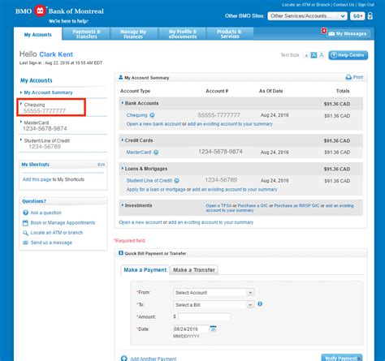Collapse the Bank Accounts section
This screenshot has width=385, height=361.
123,103
